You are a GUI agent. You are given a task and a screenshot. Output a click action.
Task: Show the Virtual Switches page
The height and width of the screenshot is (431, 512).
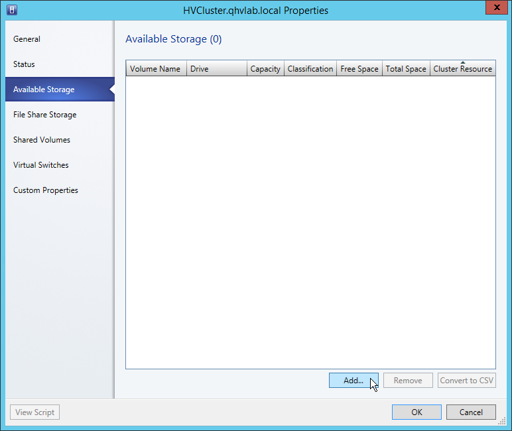(40, 165)
